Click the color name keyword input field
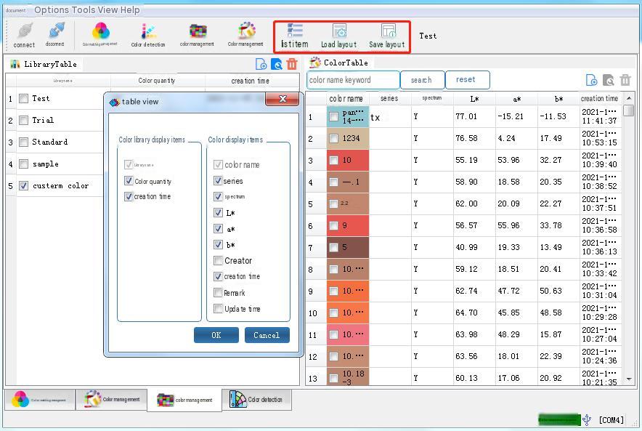 click(353, 80)
